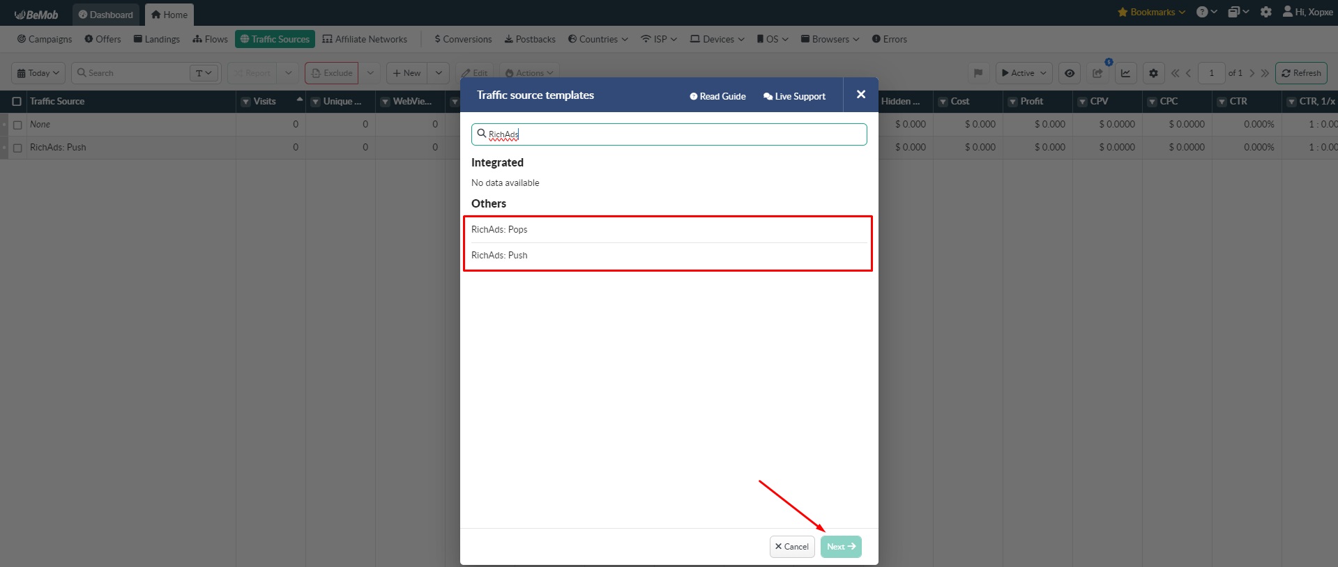Expand the Exclude options arrow
The height and width of the screenshot is (567, 1338).
[x=370, y=73]
